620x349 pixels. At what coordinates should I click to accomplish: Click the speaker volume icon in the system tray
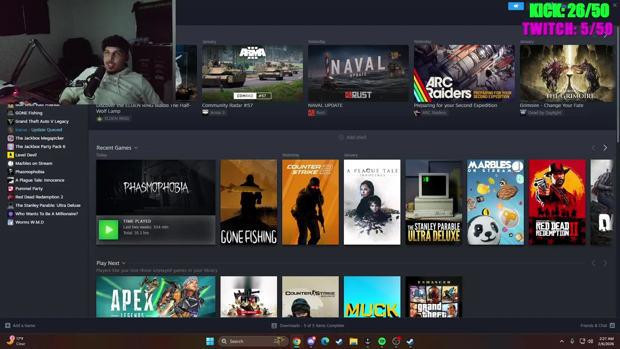pyautogui.click(x=590, y=341)
